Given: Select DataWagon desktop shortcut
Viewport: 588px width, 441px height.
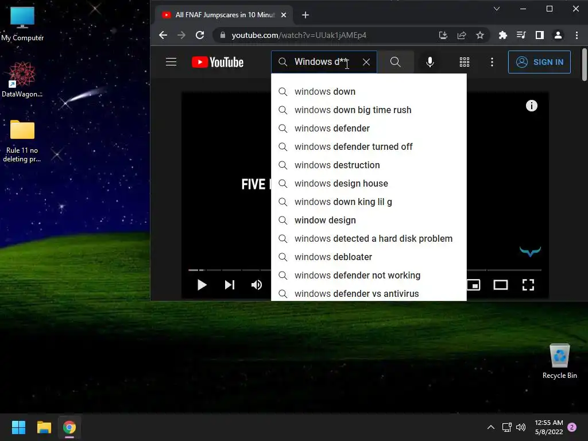Looking at the screenshot, I should coord(22,79).
